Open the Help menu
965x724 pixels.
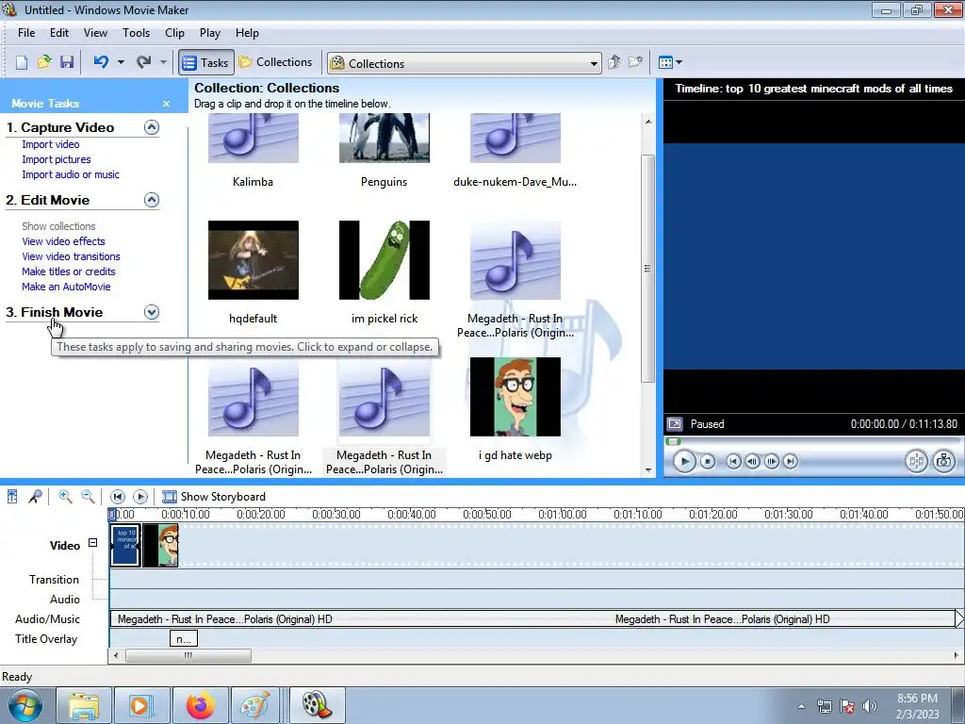click(x=248, y=33)
